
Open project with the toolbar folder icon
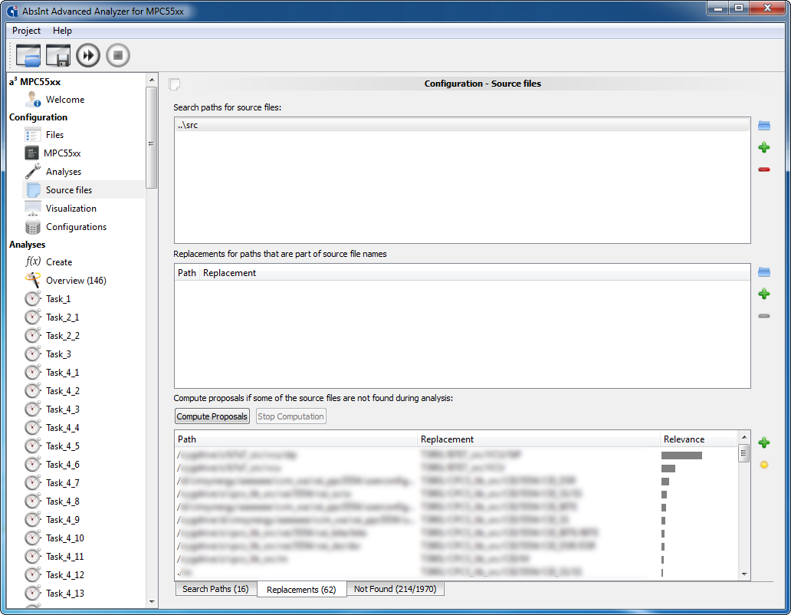28,55
